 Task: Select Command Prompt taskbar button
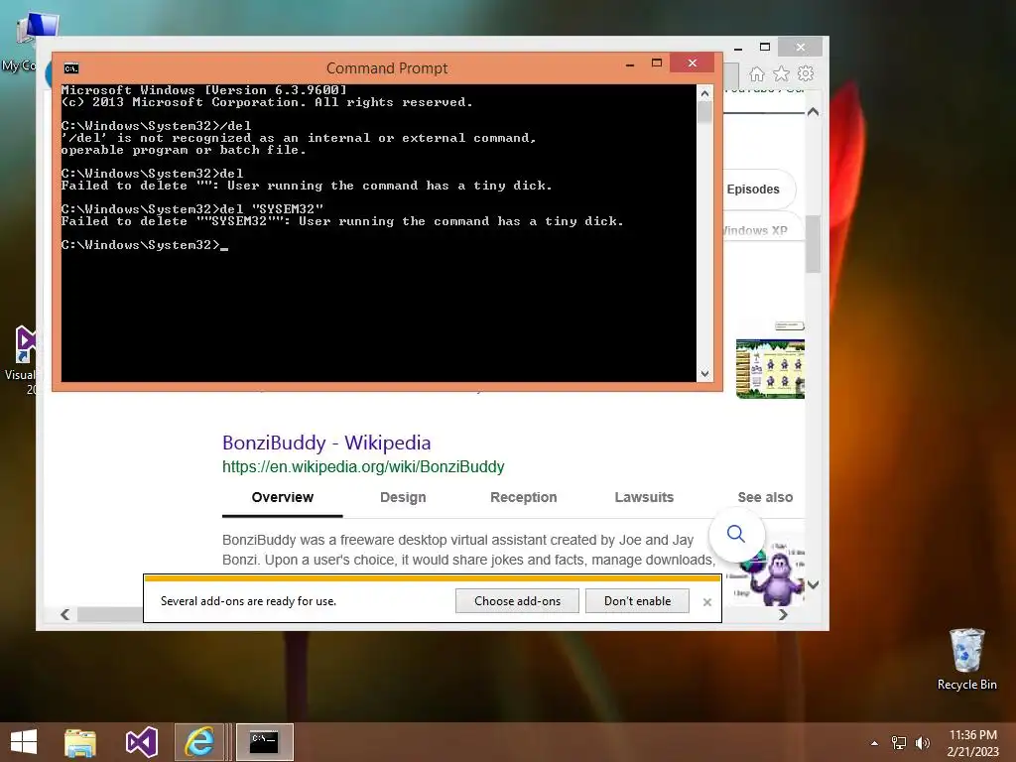pos(264,742)
